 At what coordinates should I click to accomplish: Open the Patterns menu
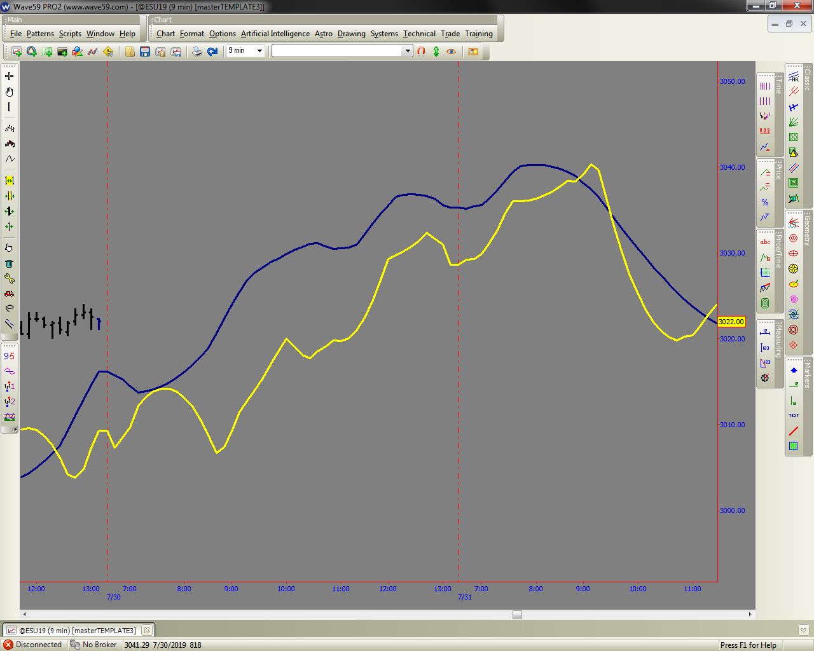click(x=40, y=34)
